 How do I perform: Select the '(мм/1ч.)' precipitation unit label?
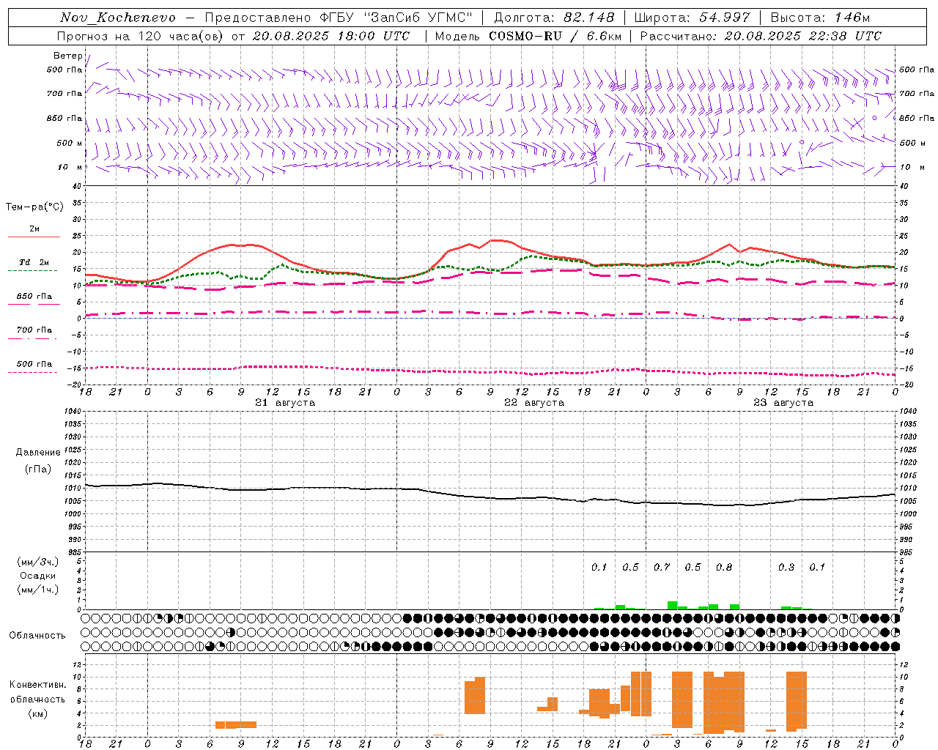37,590
